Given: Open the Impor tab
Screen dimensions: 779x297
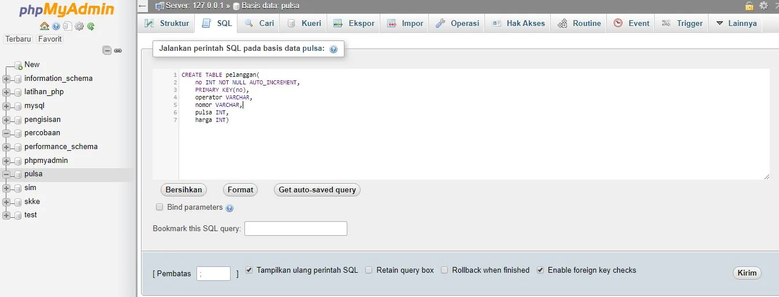Looking at the screenshot, I should [x=405, y=24].
